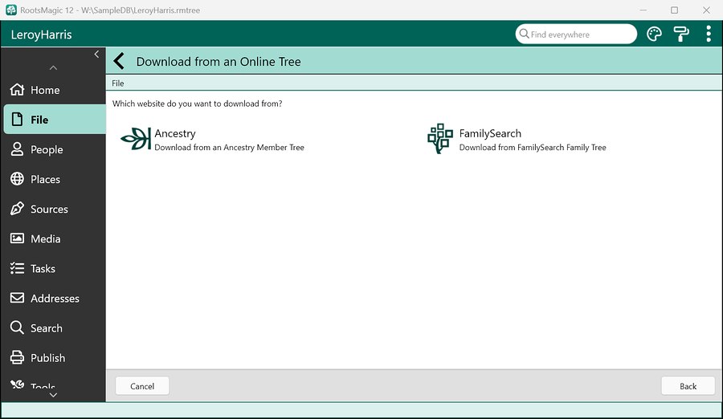Click the LeroyHarris database name header
This screenshot has width=723, height=419.
(x=42, y=35)
